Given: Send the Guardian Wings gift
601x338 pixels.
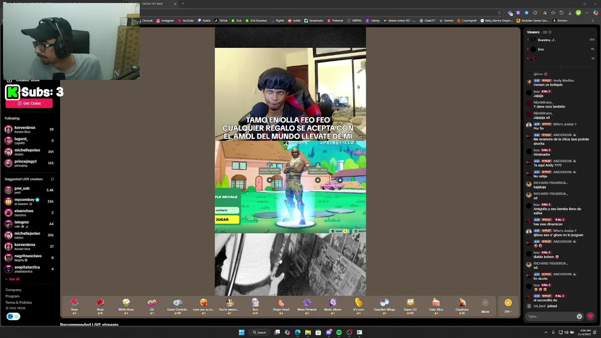Looking at the screenshot, I should (384, 306).
